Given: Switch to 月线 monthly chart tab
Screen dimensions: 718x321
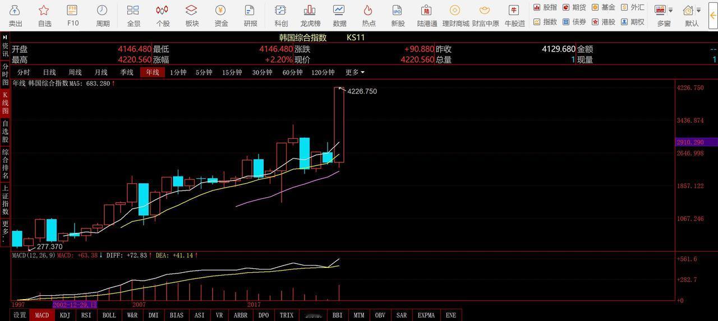Looking at the screenshot, I should (101, 72).
